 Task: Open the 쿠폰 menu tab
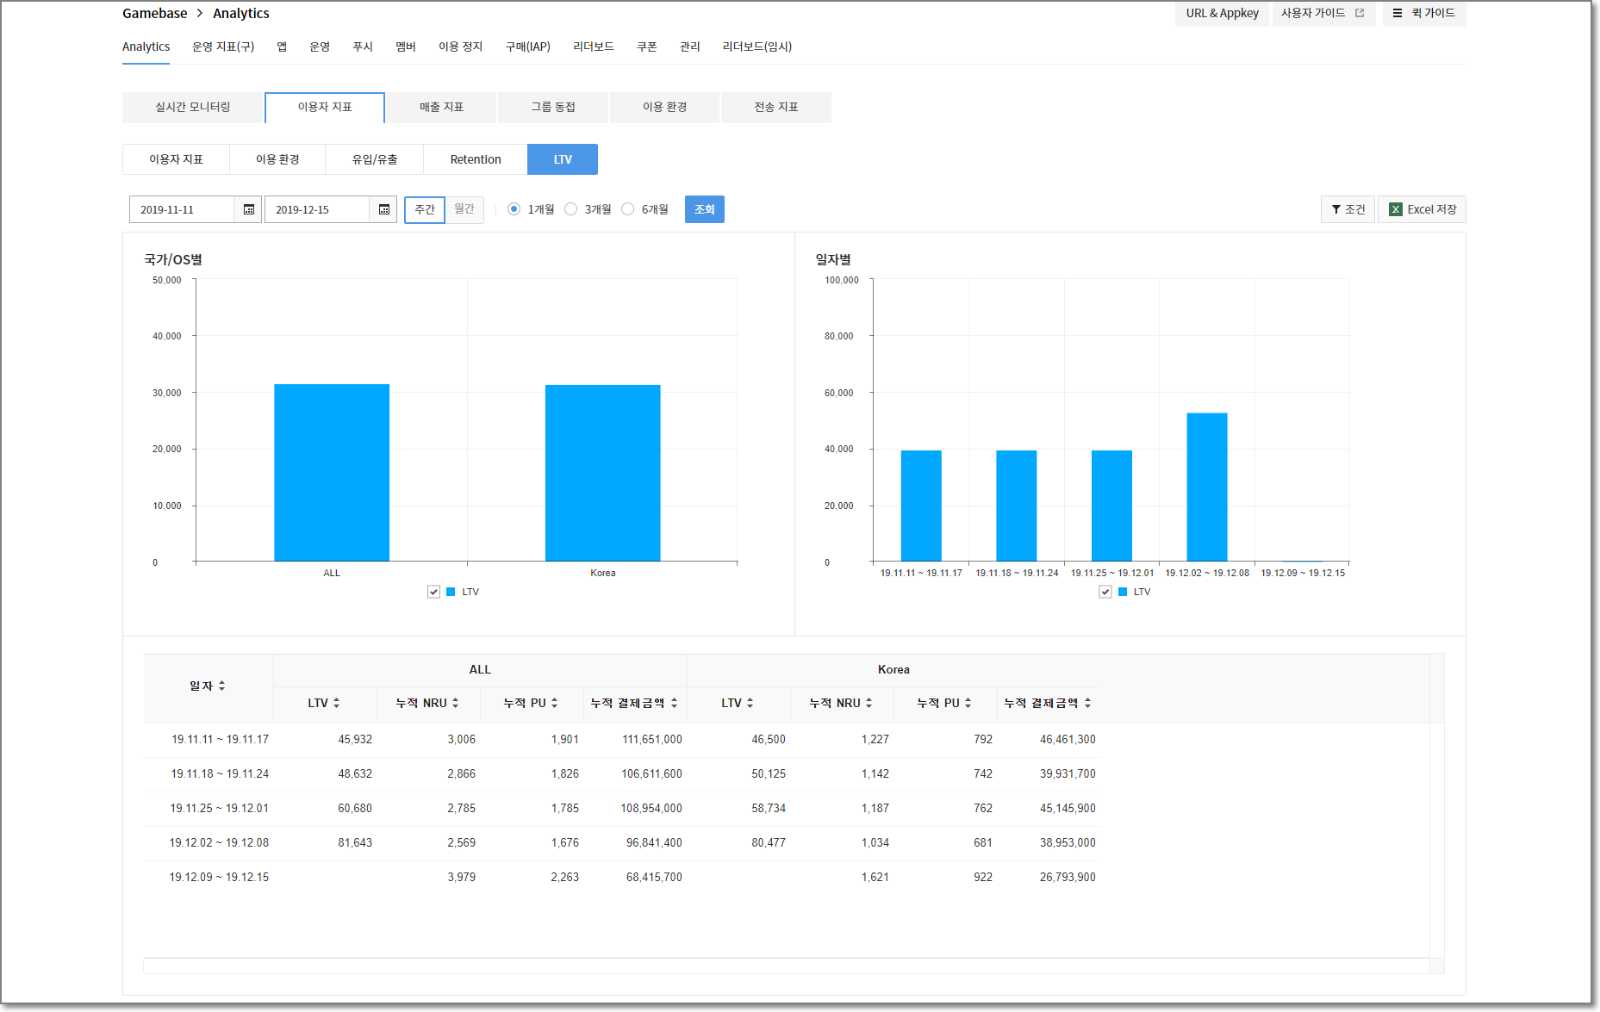pyautogui.click(x=647, y=47)
